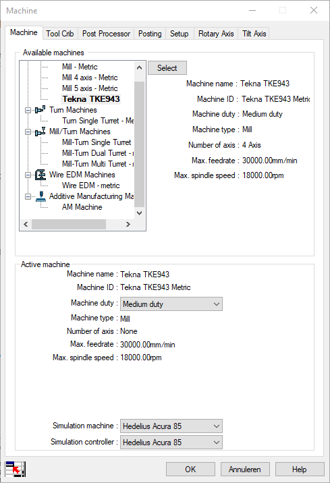330x483 pixels.
Task: Switch to the Machine tab
Action: click(24, 32)
